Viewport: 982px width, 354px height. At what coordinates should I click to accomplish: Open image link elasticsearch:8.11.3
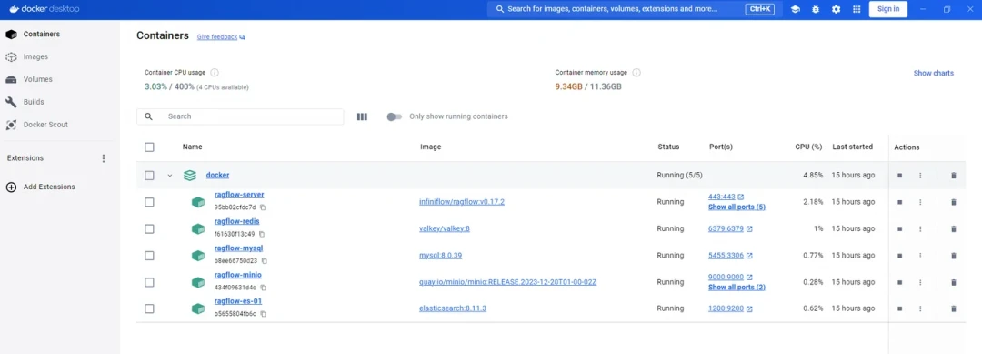(x=453, y=308)
